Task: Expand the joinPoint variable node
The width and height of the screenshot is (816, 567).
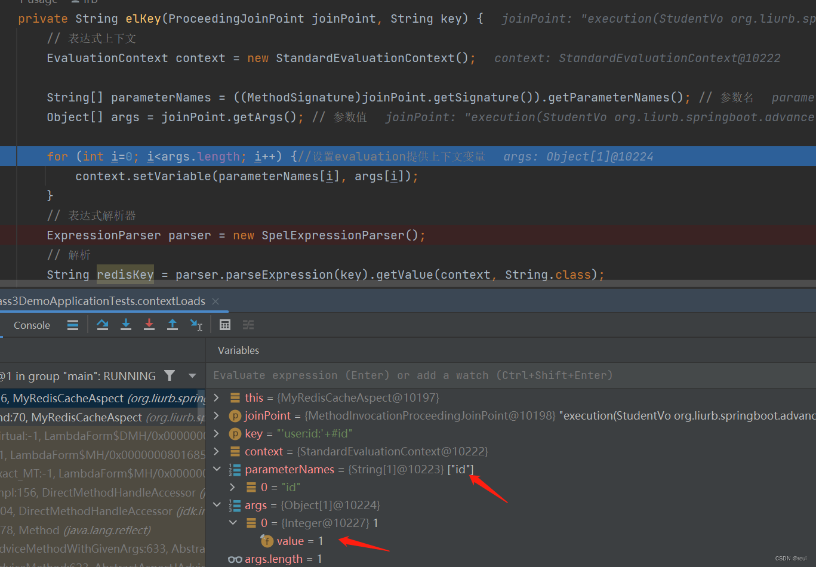Action: [216, 415]
